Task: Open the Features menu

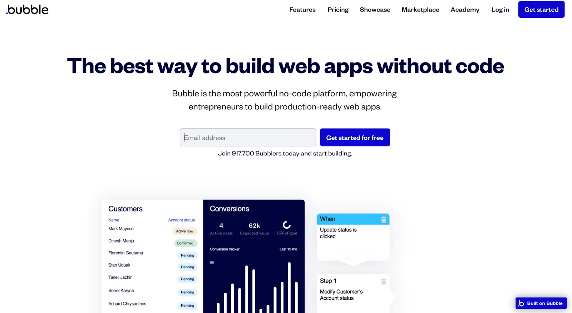Action: [302, 10]
